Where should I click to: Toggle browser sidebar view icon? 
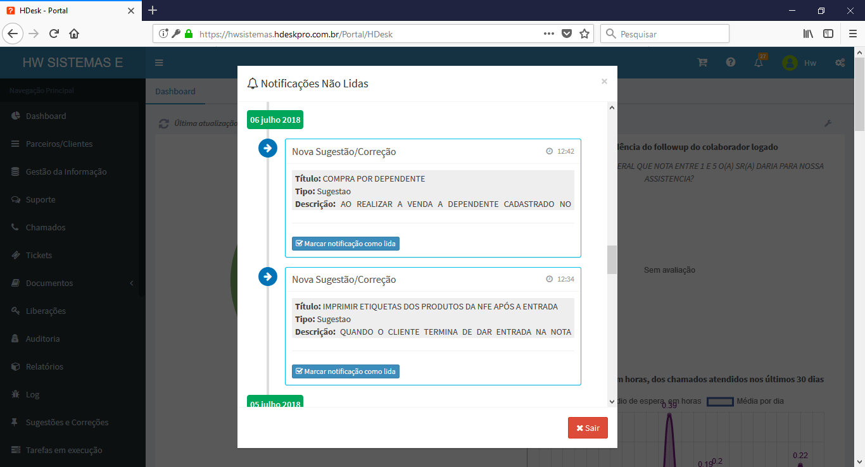828,34
